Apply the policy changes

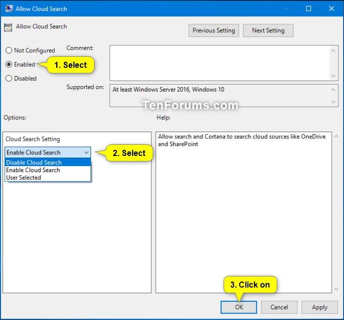[320, 307]
